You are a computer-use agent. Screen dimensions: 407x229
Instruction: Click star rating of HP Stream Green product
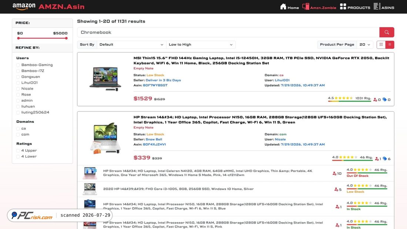pyautogui.click(x=348, y=157)
